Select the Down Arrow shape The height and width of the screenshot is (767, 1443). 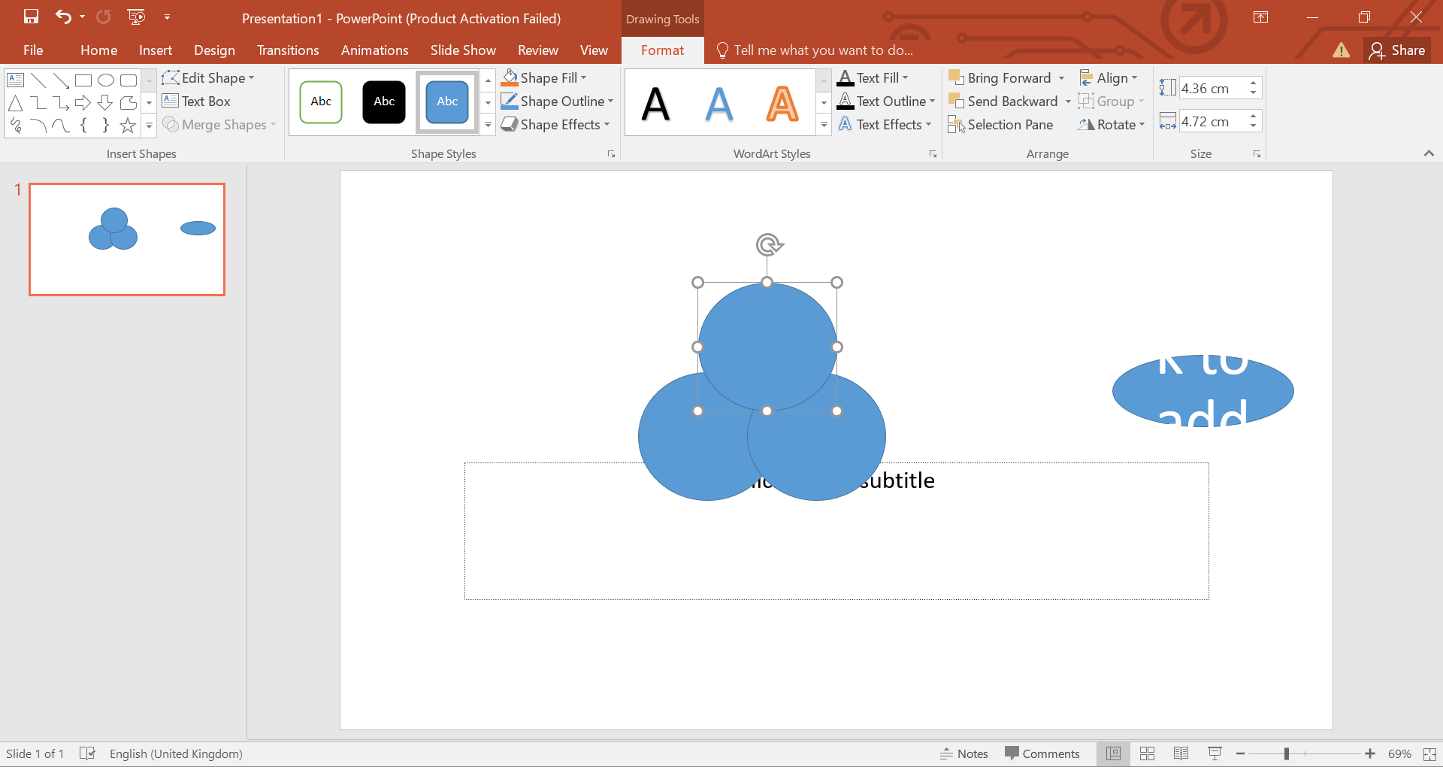click(x=106, y=102)
